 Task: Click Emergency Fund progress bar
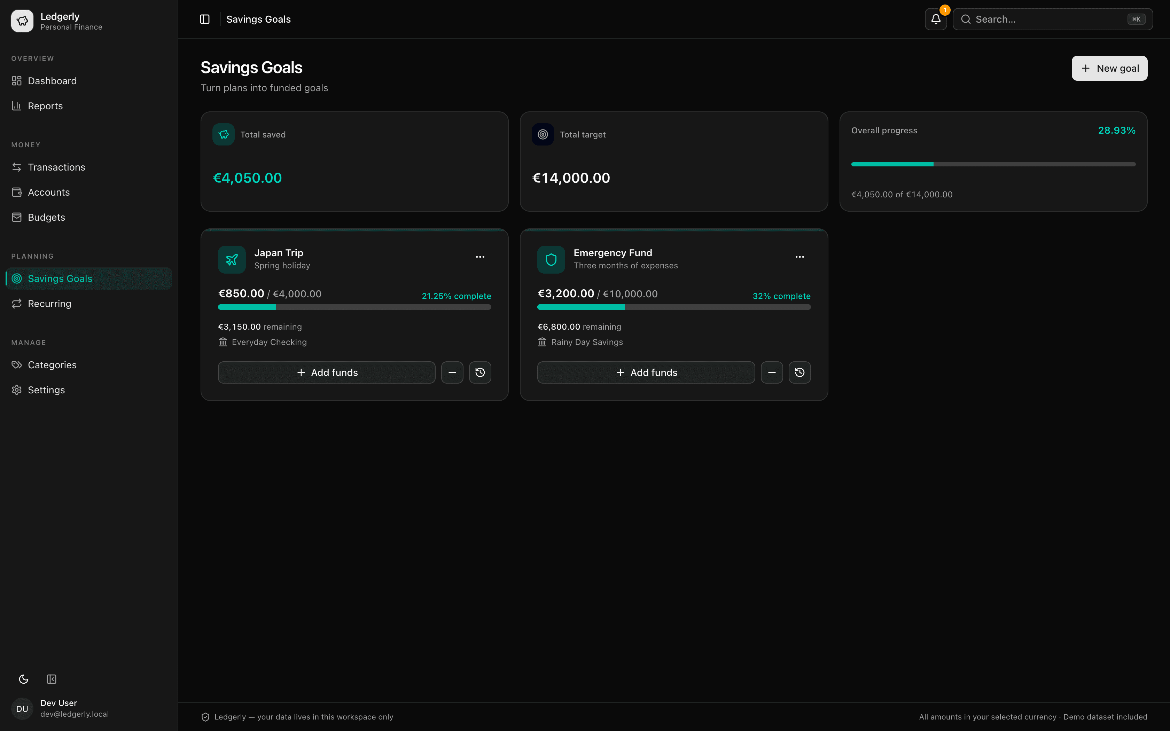(x=674, y=307)
